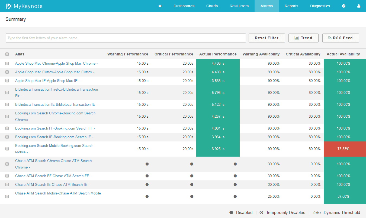The width and height of the screenshot is (366, 218).
Task: Click the Actual Availability column header
Action: pos(343,54)
